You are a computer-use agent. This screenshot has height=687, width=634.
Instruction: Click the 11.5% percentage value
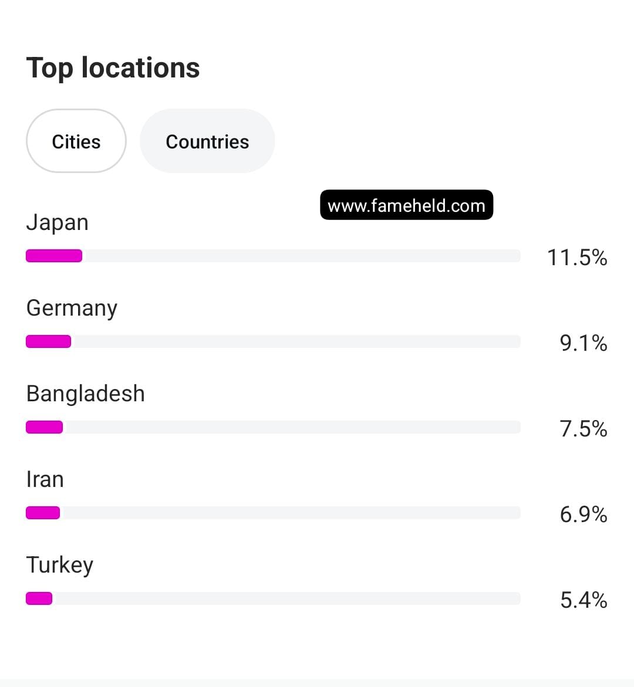pyautogui.click(x=577, y=258)
